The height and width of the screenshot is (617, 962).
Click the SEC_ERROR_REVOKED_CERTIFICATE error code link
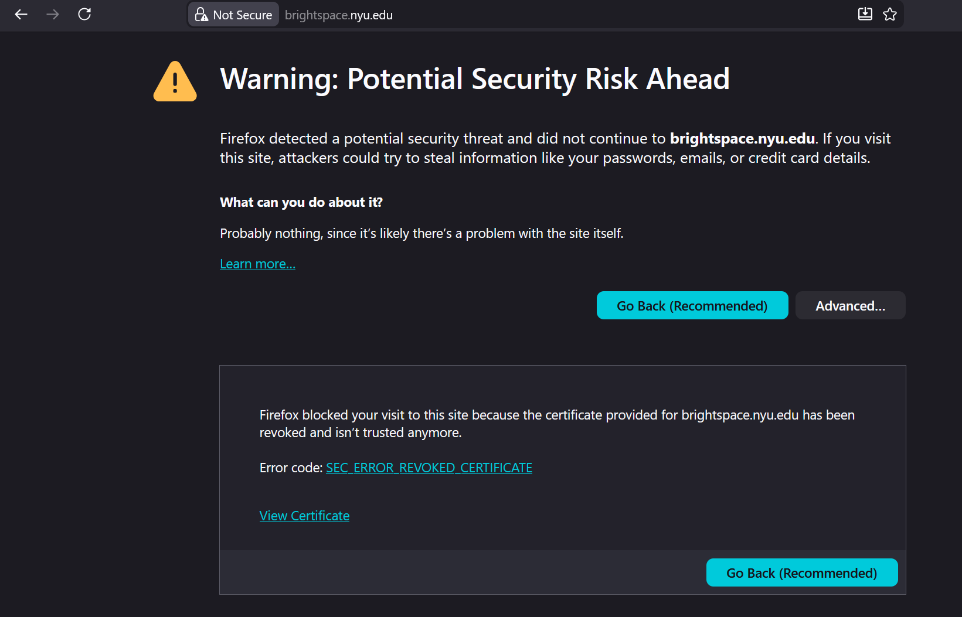429,468
